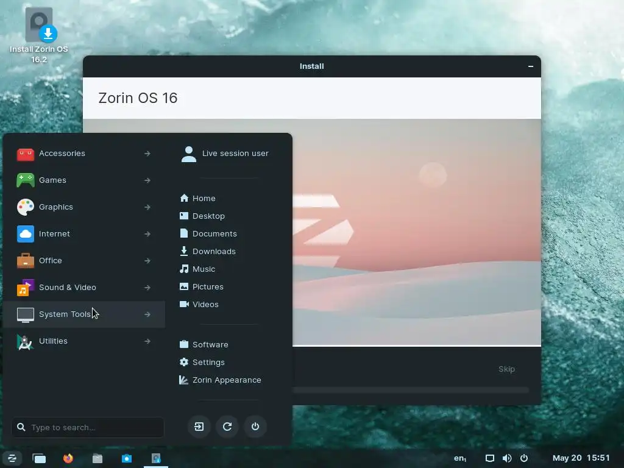Select the Utilities category icon
Screen dimensions: 624x468
(x=26, y=341)
